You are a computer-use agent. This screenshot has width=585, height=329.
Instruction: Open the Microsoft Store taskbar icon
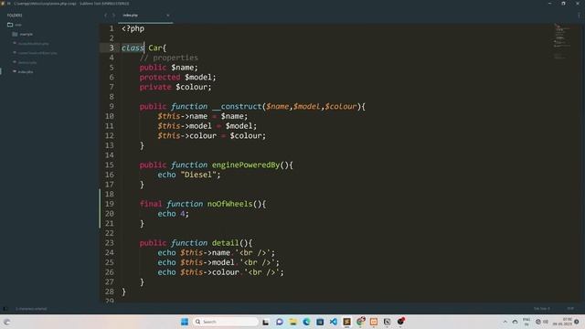(320, 322)
